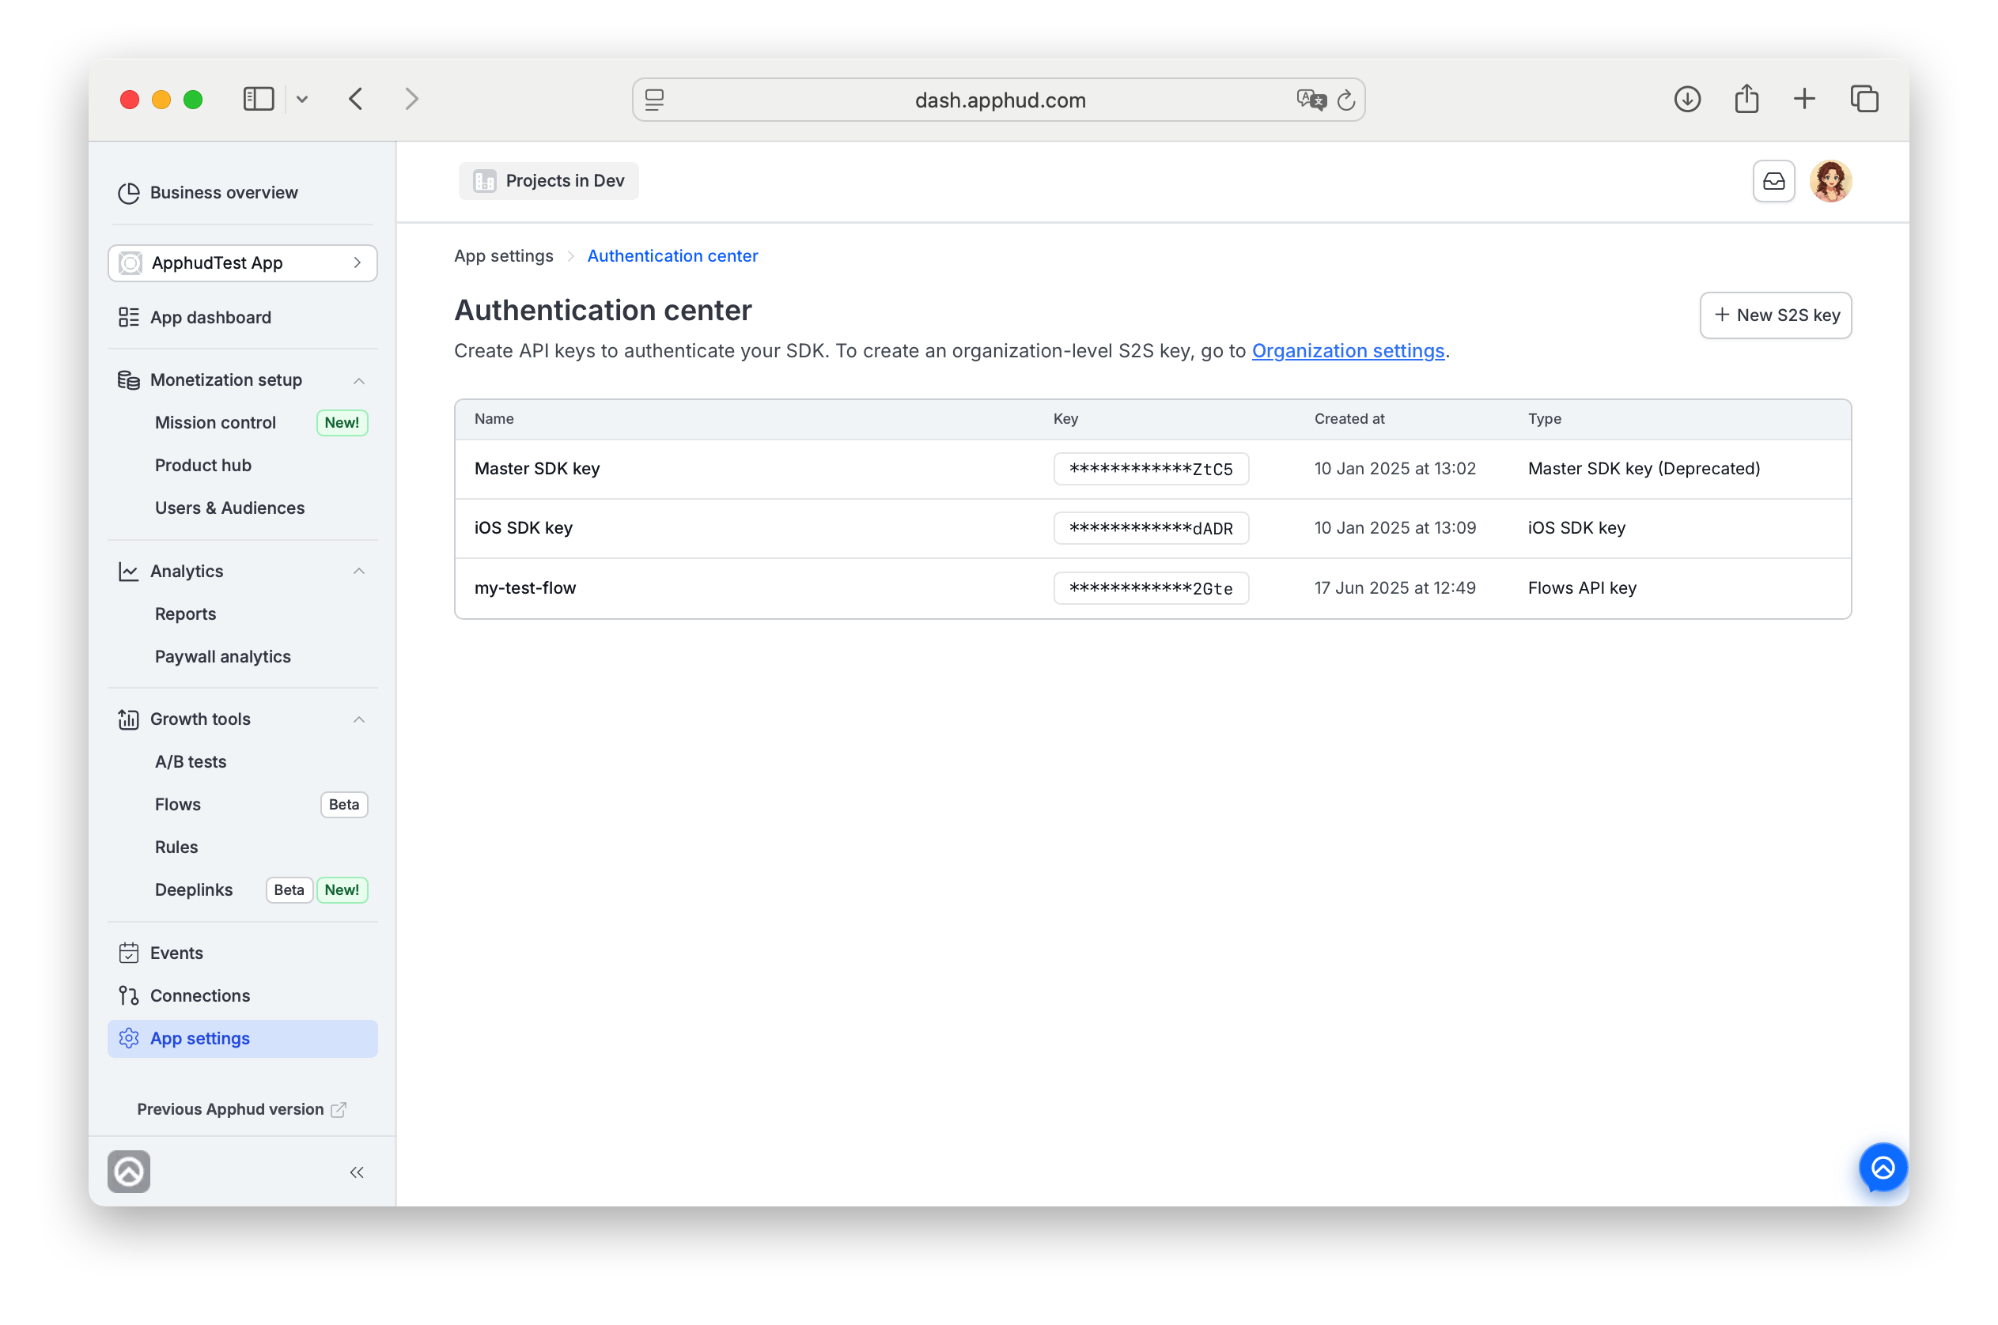The image size is (1998, 1325).
Task: Open the inbox notifications icon
Action: click(x=1773, y=182)
